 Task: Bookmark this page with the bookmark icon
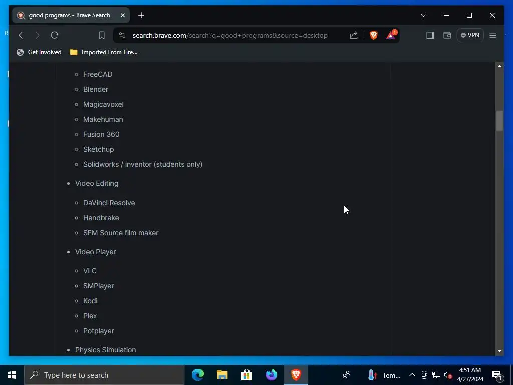coord(102,35)
